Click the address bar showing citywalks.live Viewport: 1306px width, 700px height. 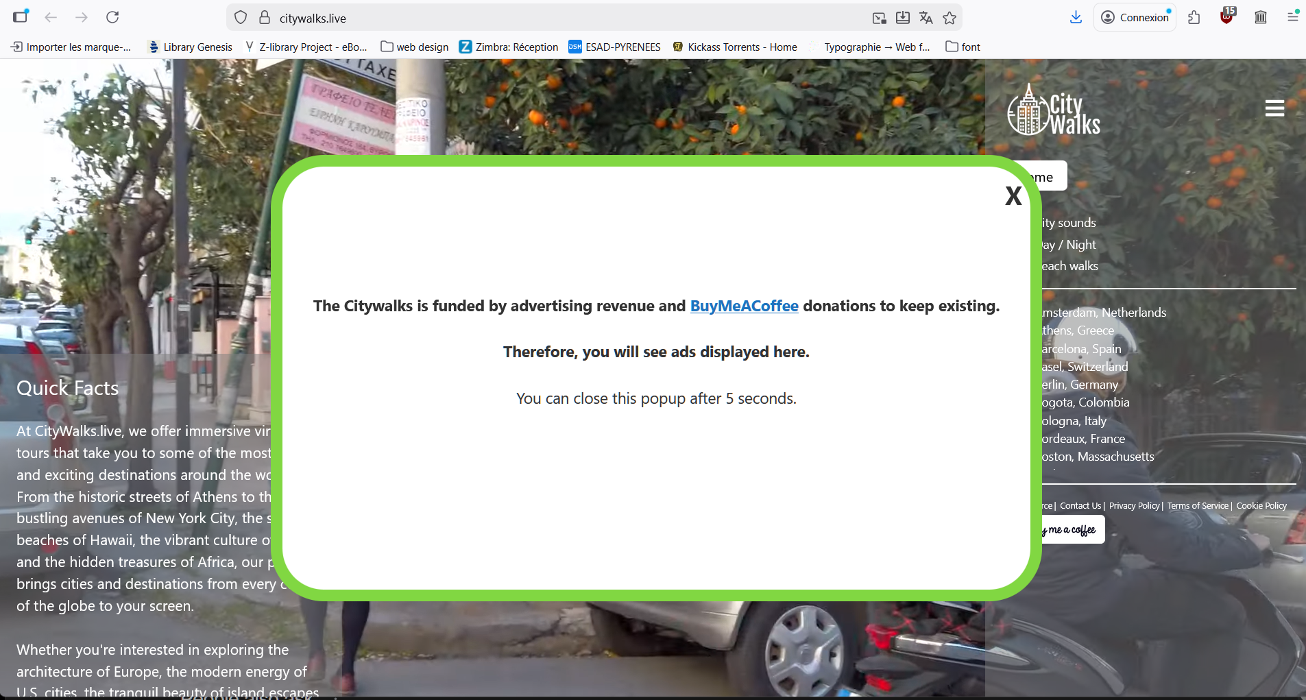[x=548, y=19]
